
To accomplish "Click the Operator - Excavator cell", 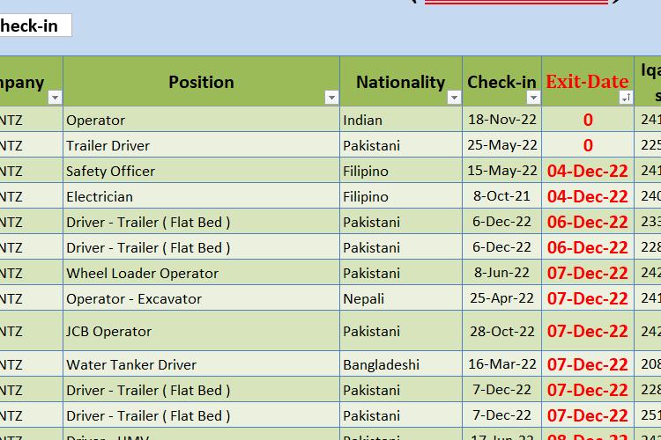I will pos(201,298).
